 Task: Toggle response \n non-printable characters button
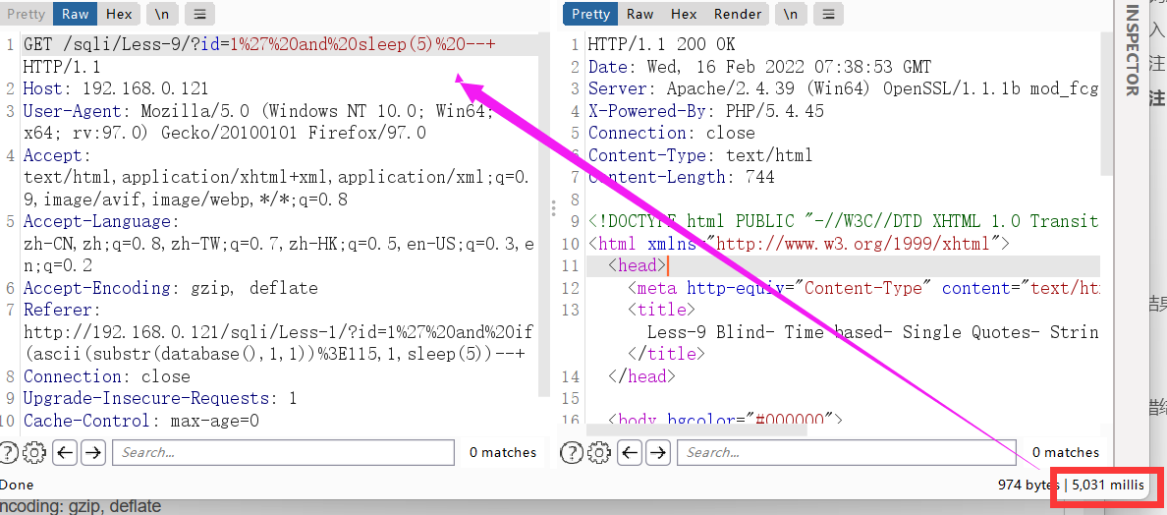click(791, 14)
